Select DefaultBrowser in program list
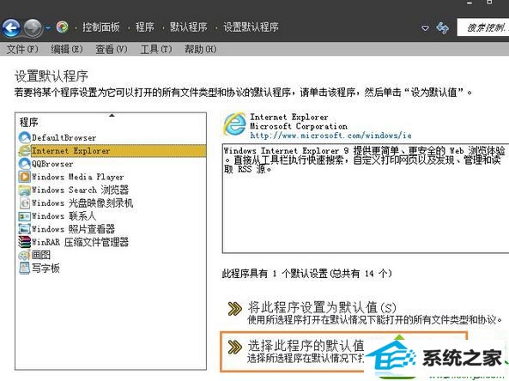The width and height of the screenshot is (509, 381). point(64,137)
